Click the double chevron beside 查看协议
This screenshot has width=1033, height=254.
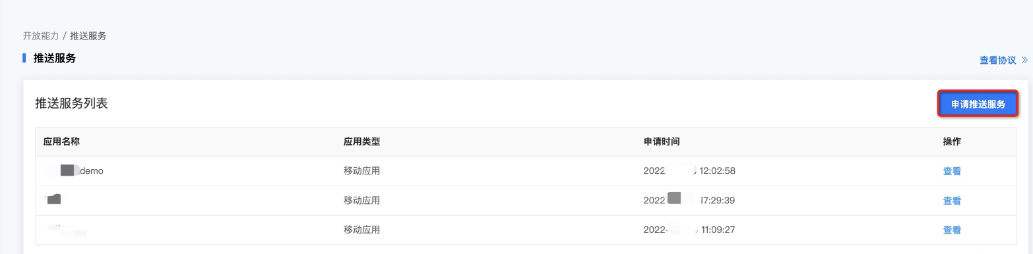(1024, 60)
